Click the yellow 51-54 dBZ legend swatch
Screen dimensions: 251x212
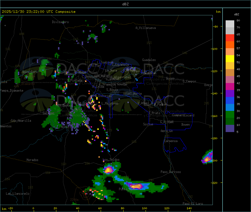pyautogui.click(x=230, y=59)
